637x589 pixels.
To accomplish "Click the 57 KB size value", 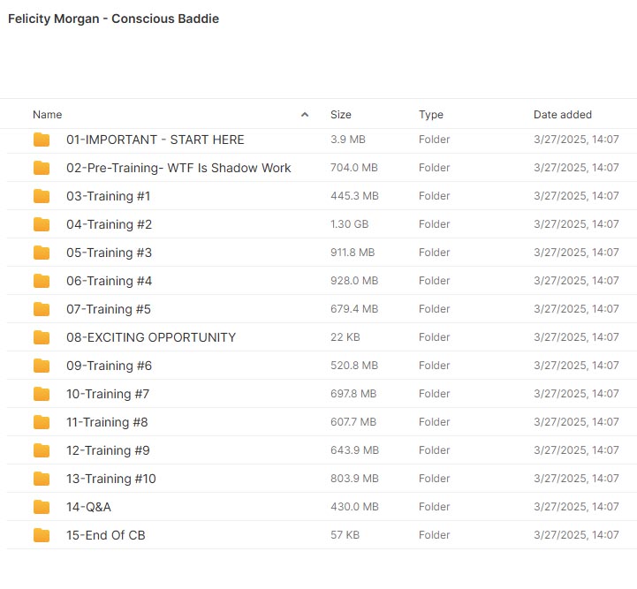I will point(345,535).
